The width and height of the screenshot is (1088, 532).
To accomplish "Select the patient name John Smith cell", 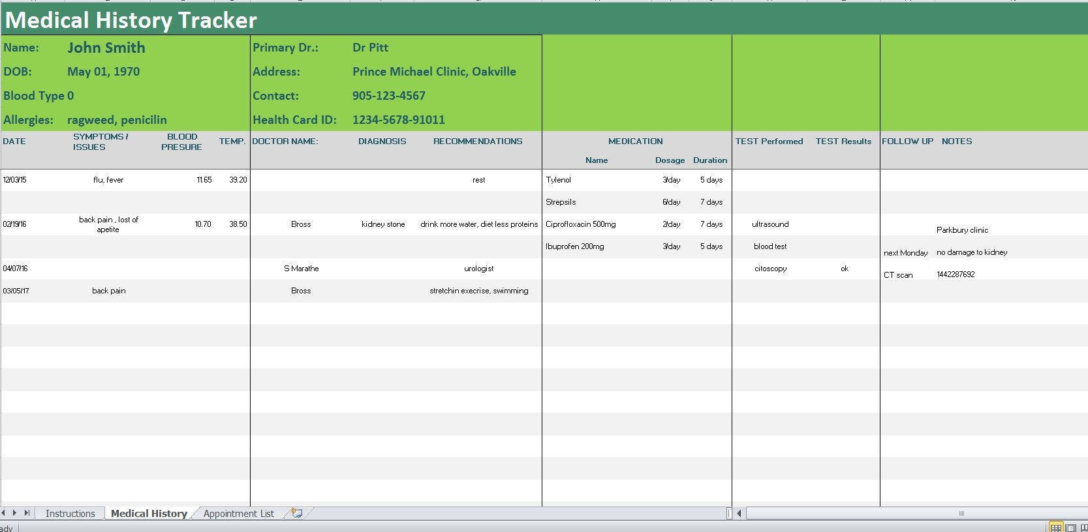I will (106, 48).
